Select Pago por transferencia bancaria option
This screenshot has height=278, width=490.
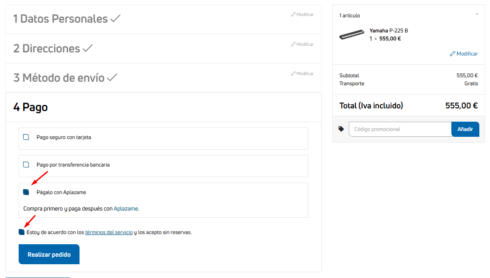coord(26,165)
